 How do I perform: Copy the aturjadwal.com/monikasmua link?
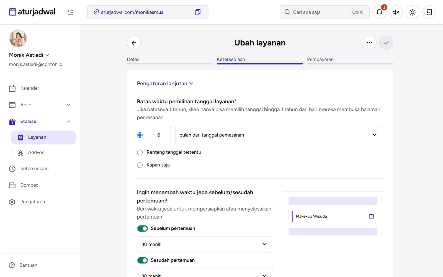click(x=197, y=12)
